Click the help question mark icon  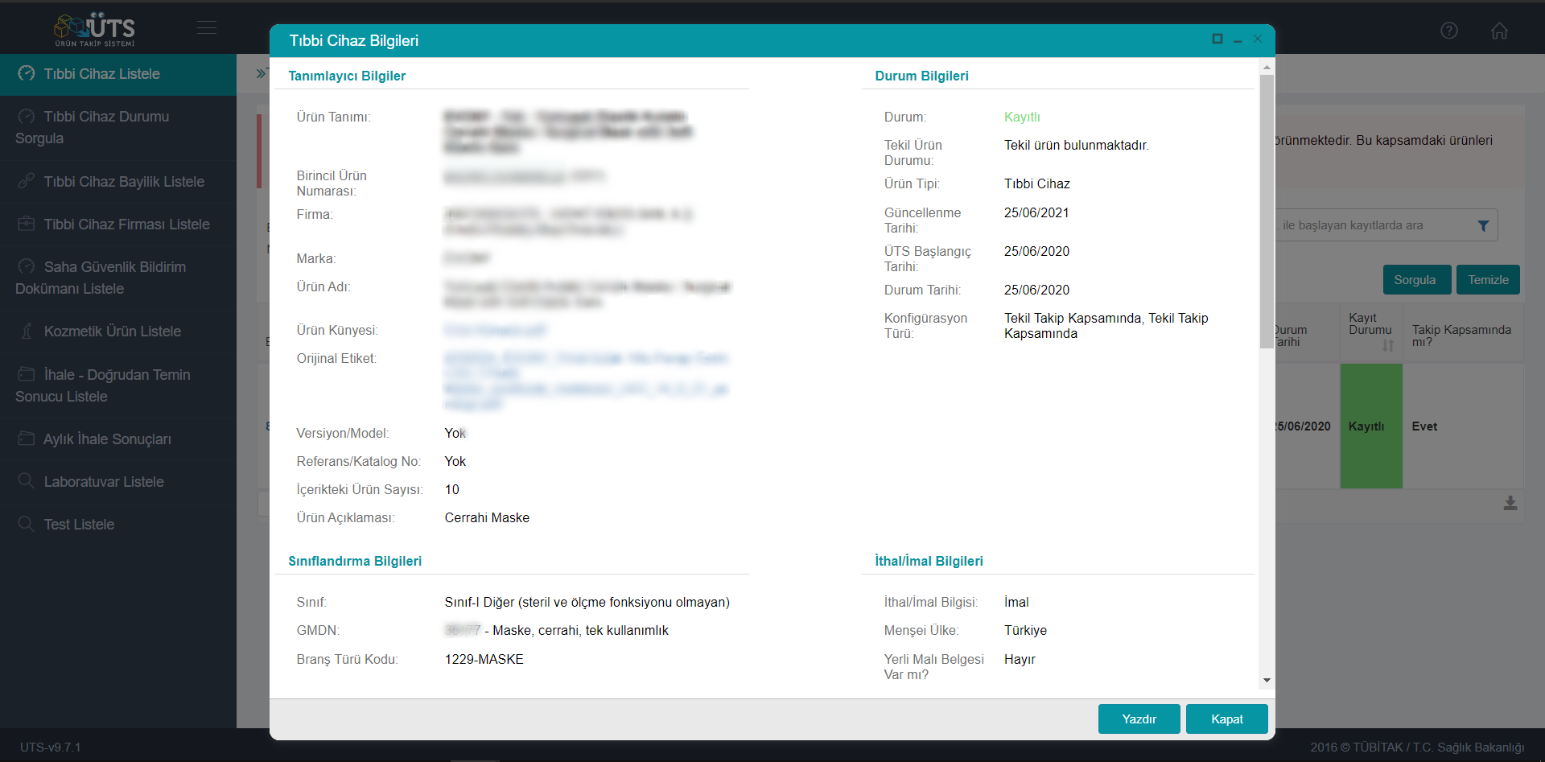pos(1448,31)
